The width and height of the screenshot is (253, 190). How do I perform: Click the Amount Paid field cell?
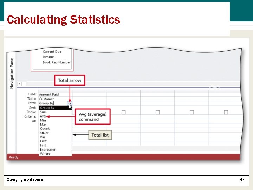(x=55, y=94)
